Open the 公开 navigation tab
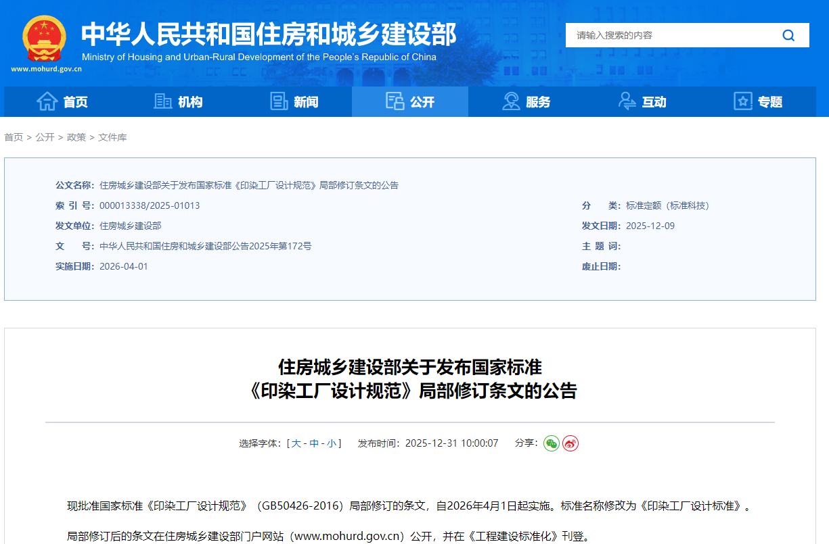The width and height of the screenshot is (829, 544). coord(410,102)
